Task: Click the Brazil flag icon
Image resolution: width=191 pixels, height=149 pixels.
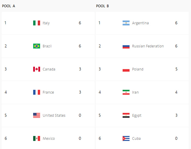Action: [37, 46]
